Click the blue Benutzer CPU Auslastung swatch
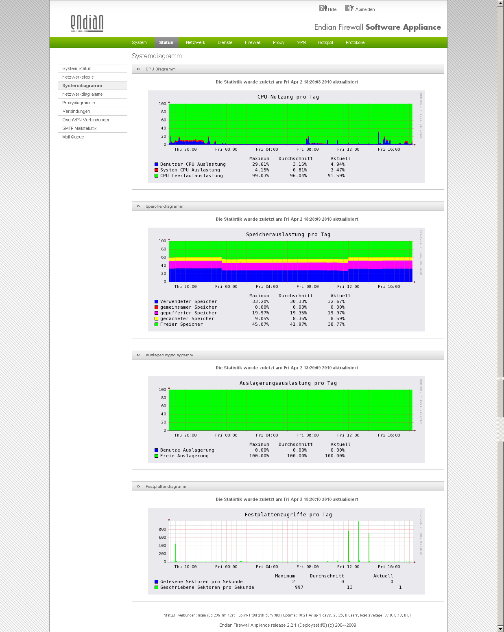Screen dimensions: 504x632 (156, 165)
